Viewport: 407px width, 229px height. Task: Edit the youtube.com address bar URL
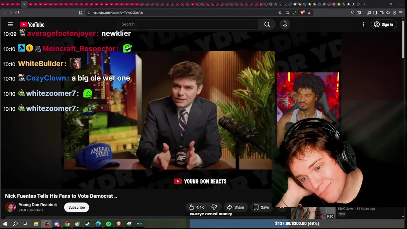[x=118, y=13]
